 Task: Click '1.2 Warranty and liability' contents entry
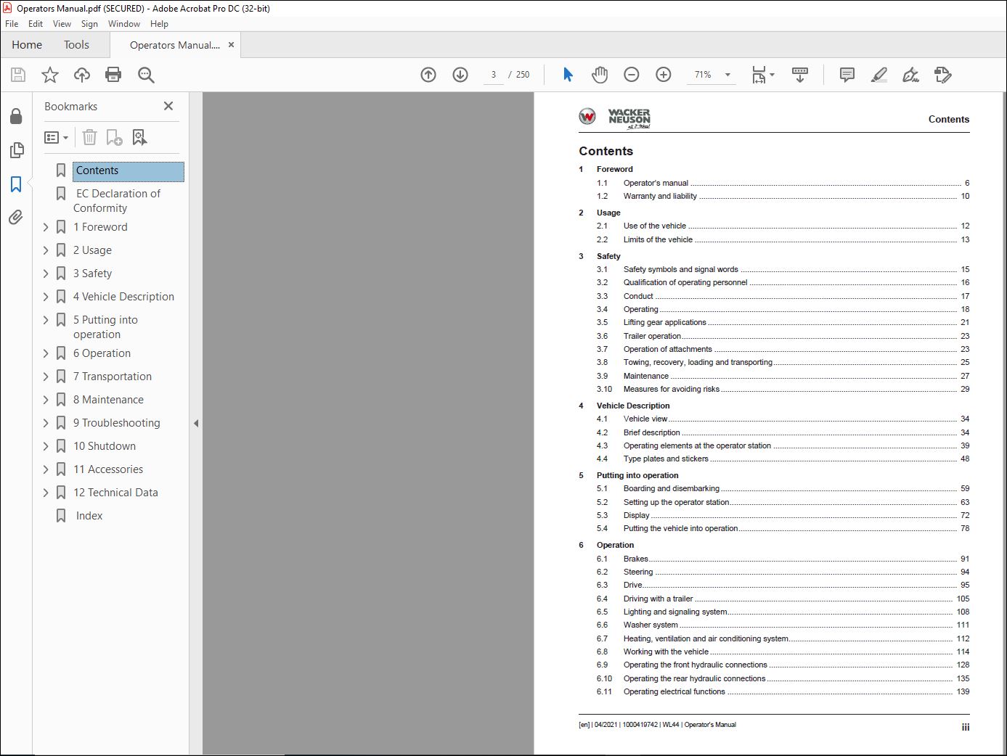click(x=783, y=196)
